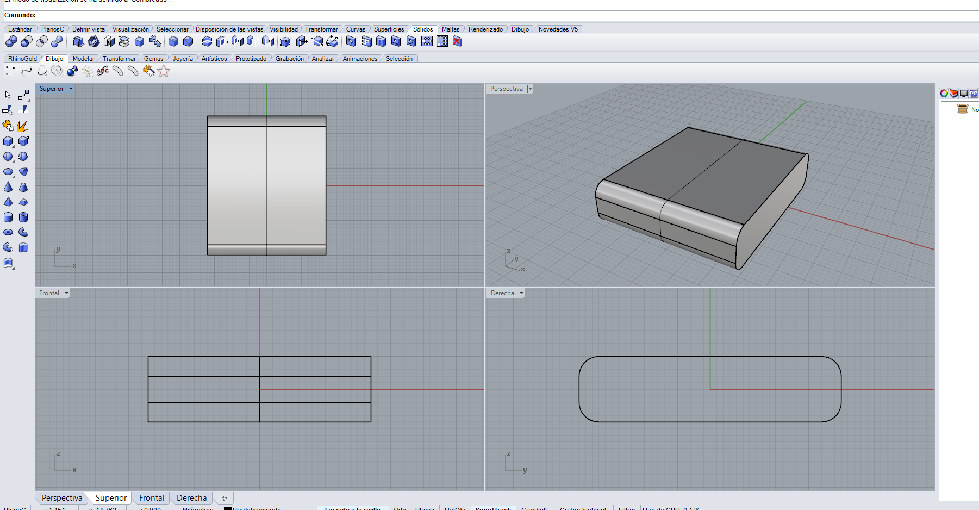The width and height of the screenshot is (979, 510).
Task: Toggle Filtro in status bar
Action: point(627,508)
